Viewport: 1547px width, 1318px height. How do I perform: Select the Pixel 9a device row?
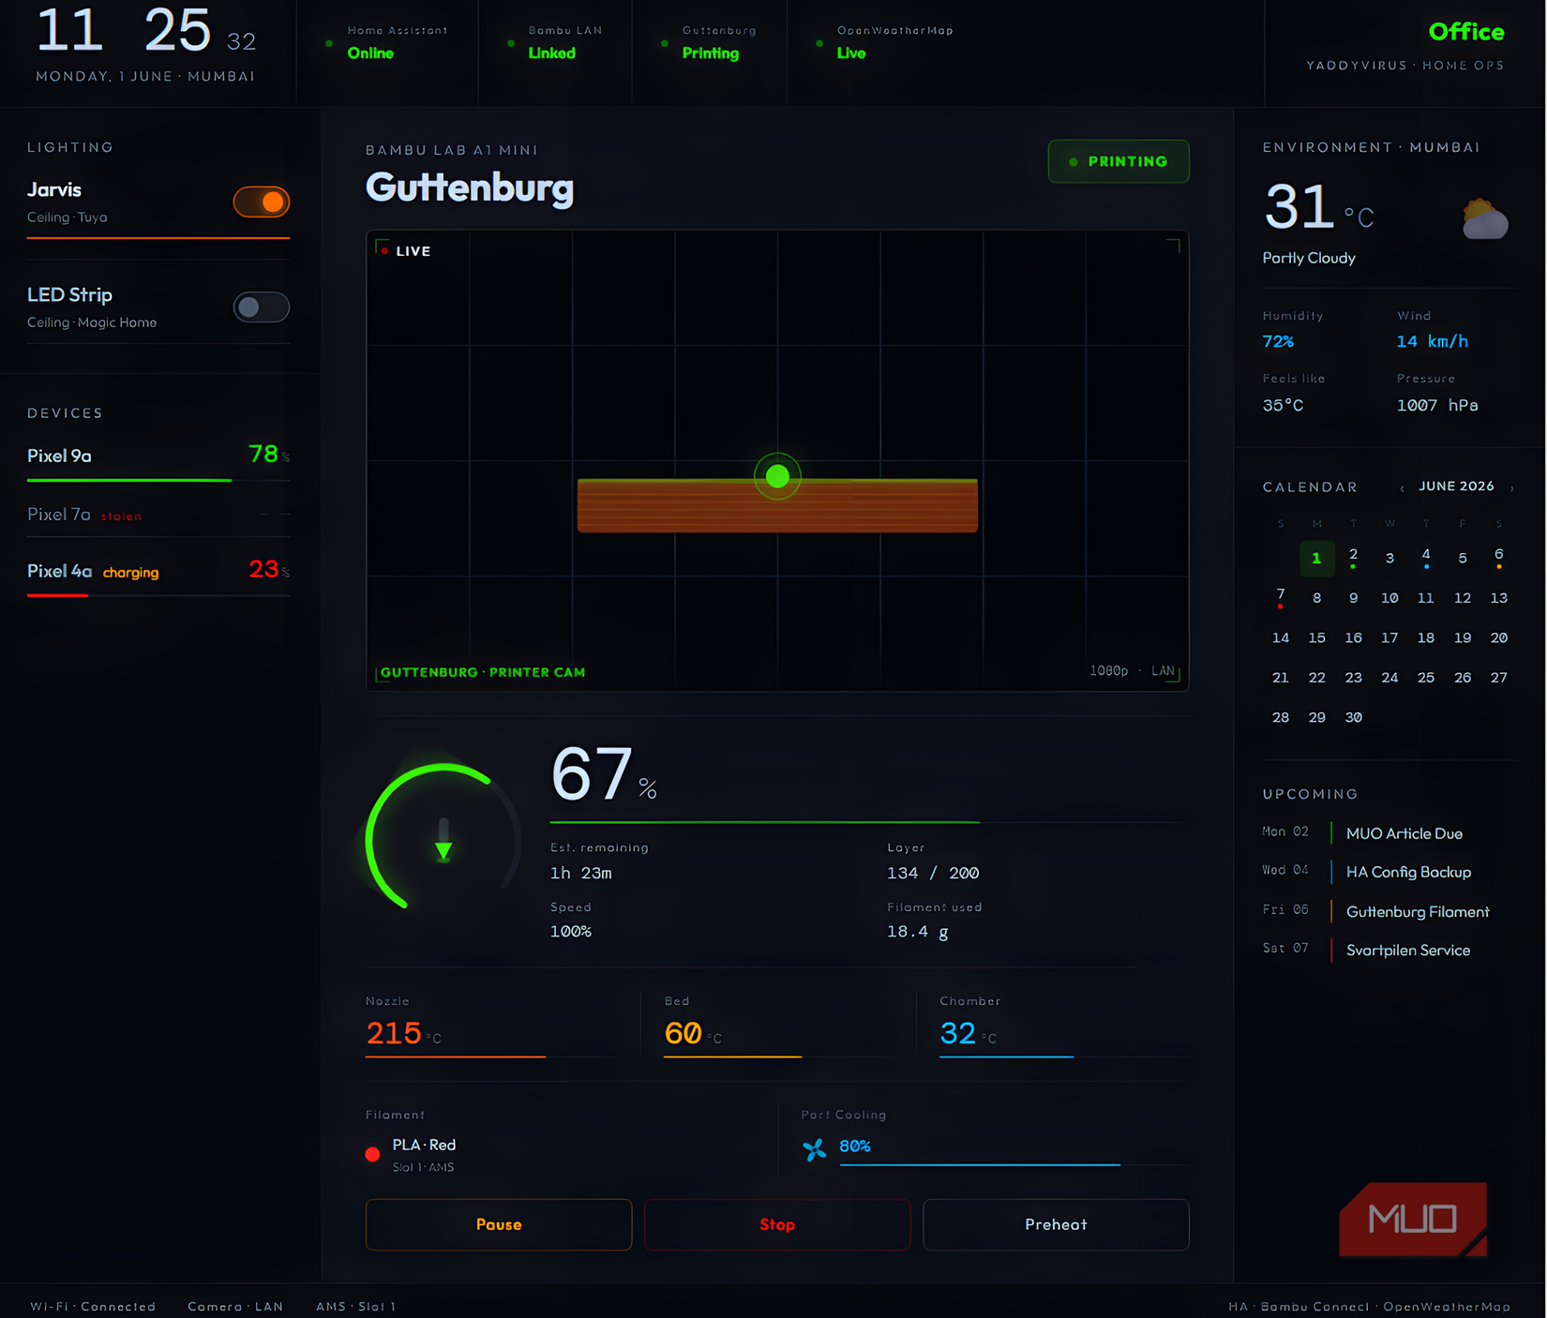[x=158, y=459]
